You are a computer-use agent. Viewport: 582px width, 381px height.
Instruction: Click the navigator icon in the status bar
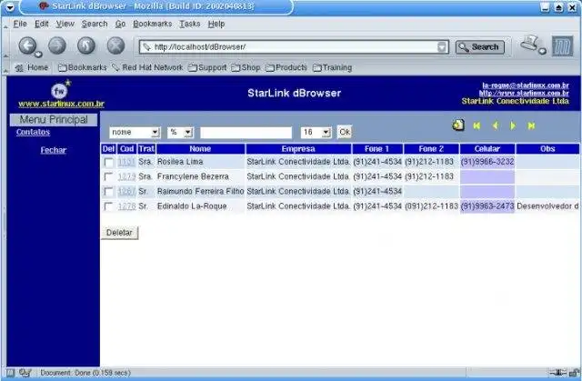(x=10, y=373)
